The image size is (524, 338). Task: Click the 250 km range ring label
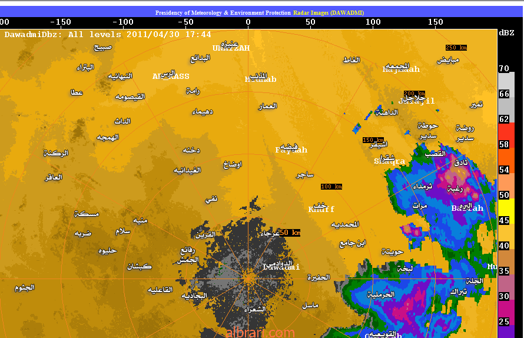click(x=456, y=48)
